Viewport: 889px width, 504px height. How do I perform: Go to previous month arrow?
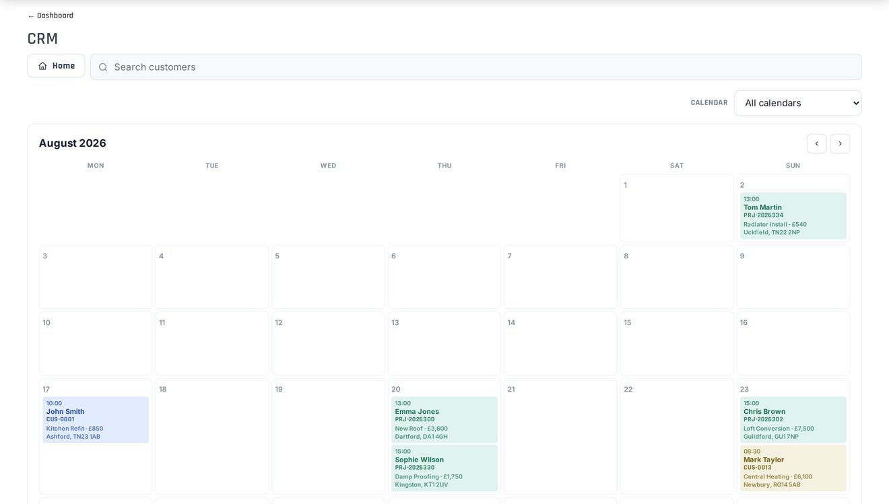tap(817, 143)
